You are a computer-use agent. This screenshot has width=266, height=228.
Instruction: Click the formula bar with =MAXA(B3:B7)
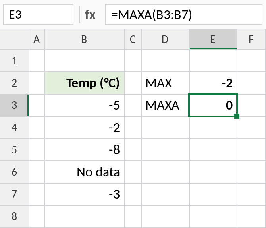pos(183,15)
